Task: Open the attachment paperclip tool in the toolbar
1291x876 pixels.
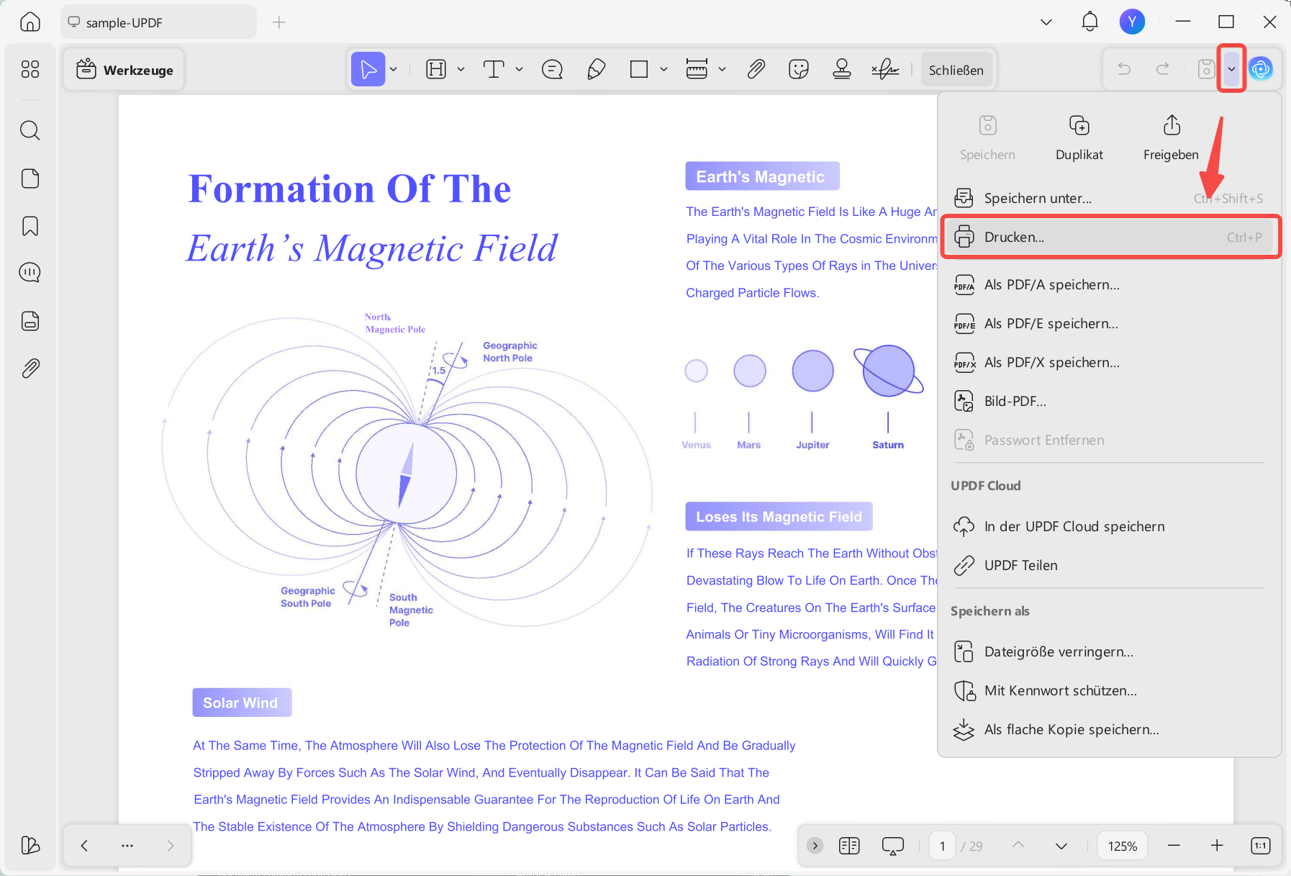Action: click(756, 70)
